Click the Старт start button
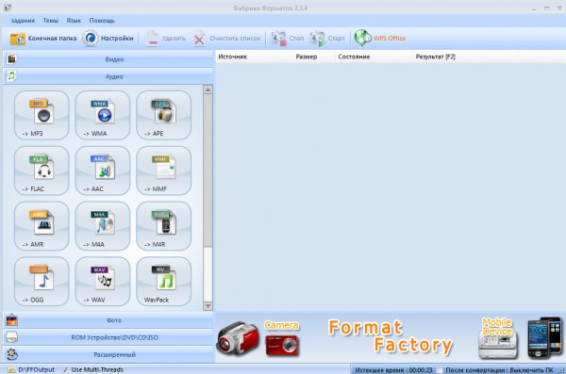The height and width of the screenshot is (374, 566). (327, 39)
